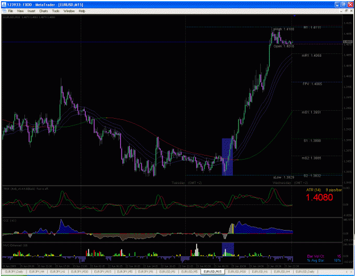The width and height of the screenshot is (355, 276).
Task: Click the mS2 : 1.3865 pivot label
Action: point(311,158)
